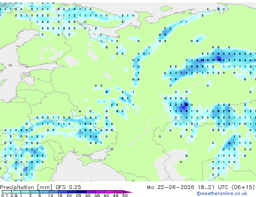Click the '[mm]' unit label
The image size is (256, 197).
click(44, 187)
